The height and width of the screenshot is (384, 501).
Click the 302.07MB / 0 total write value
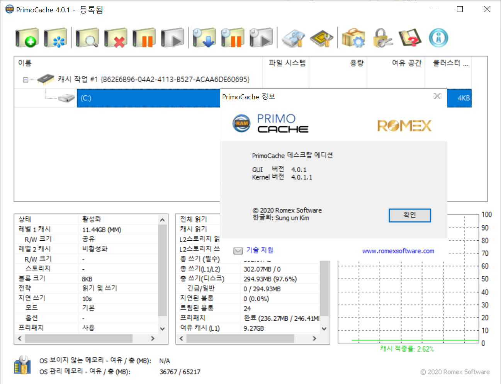[262, 269]
